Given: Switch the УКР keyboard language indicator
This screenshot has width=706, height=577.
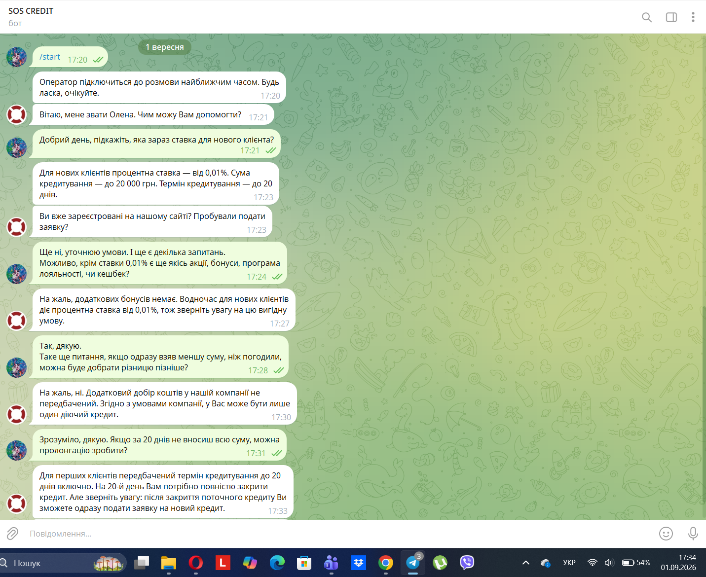Looking at the screenshot, I should 569,563.
